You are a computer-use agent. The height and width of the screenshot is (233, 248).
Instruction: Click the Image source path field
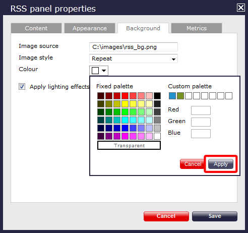coord(134,47)
